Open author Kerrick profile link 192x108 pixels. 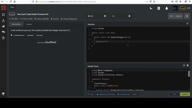tap(55, 19)
